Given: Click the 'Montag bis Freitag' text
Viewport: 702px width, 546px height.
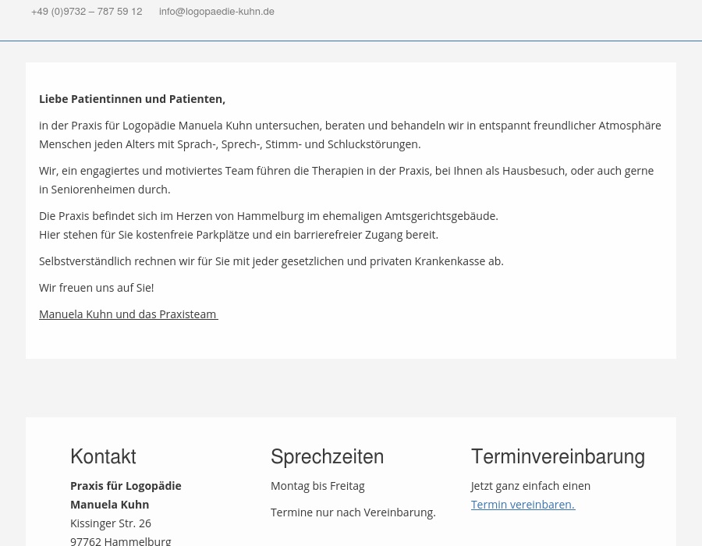Looking at the screenshot, I should pyautogui.click(x=317, y=485).
